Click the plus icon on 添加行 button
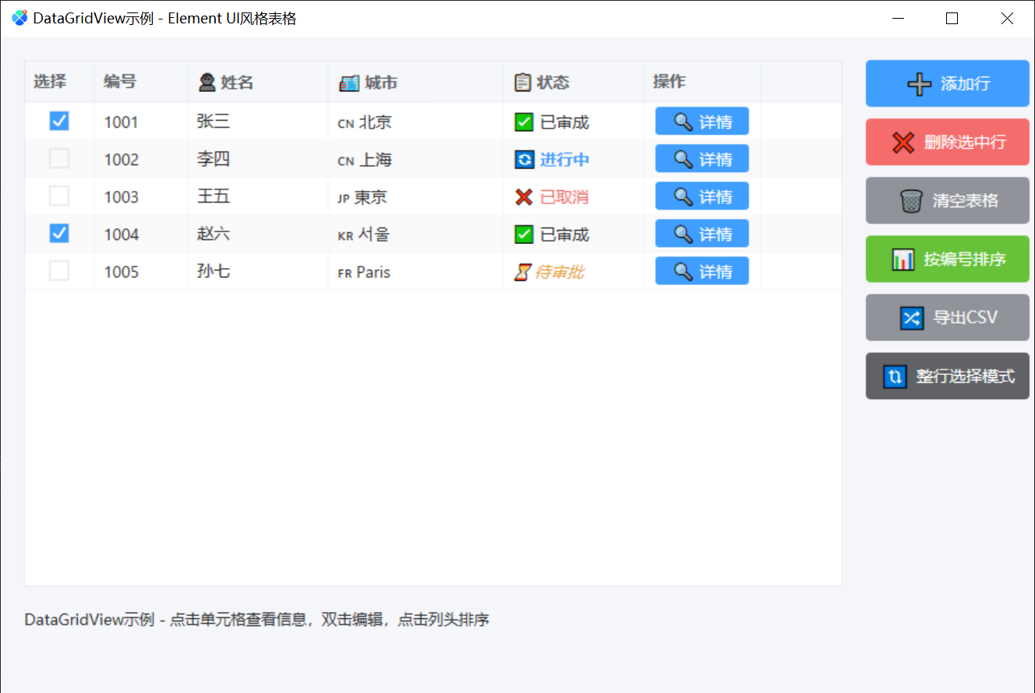1035x693 pixels. pyautogui.click(x=920, y=83)
